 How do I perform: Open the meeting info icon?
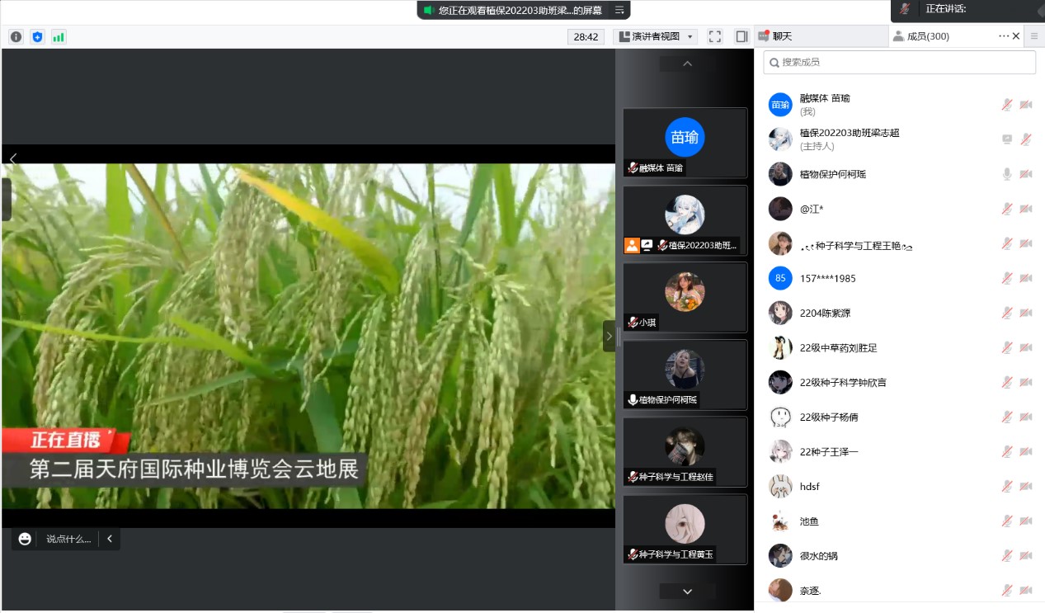[x=16, y=37]
